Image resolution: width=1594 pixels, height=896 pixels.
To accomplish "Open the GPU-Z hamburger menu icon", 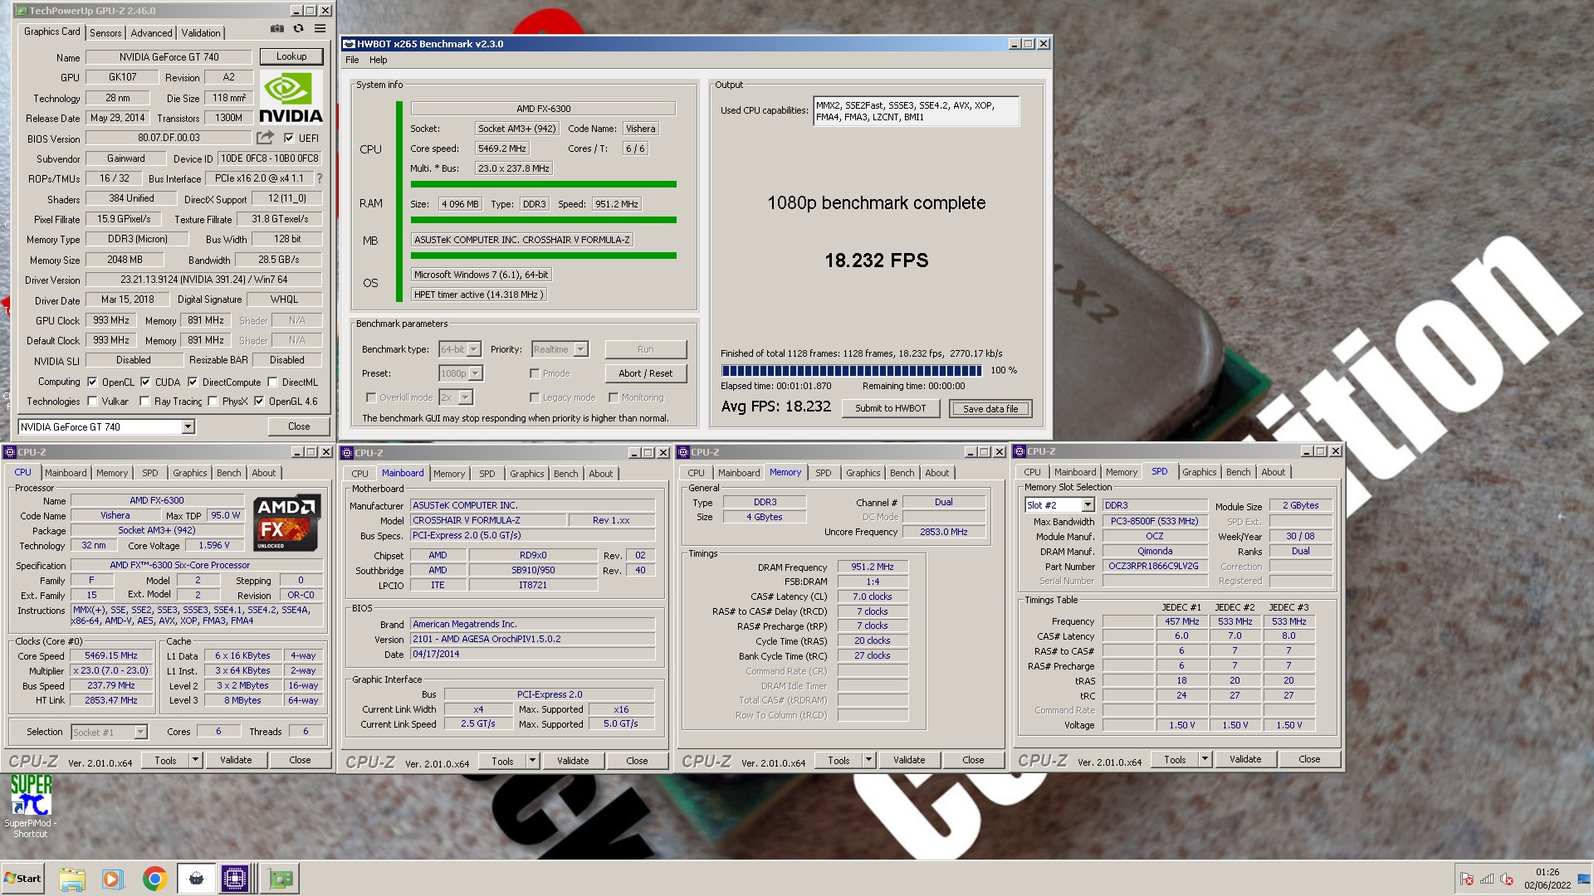I will 320,28.
